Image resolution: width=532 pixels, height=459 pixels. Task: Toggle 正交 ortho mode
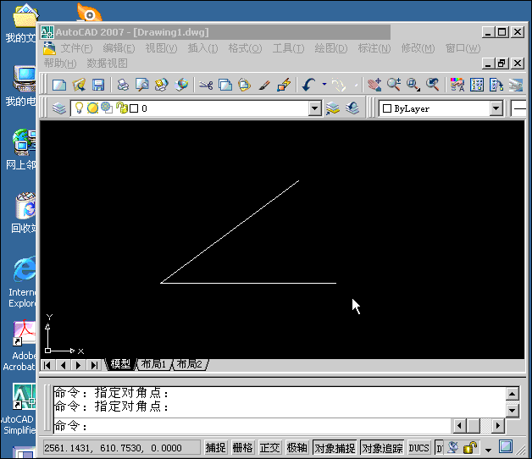pyautogui.click(x=269, y=448)
